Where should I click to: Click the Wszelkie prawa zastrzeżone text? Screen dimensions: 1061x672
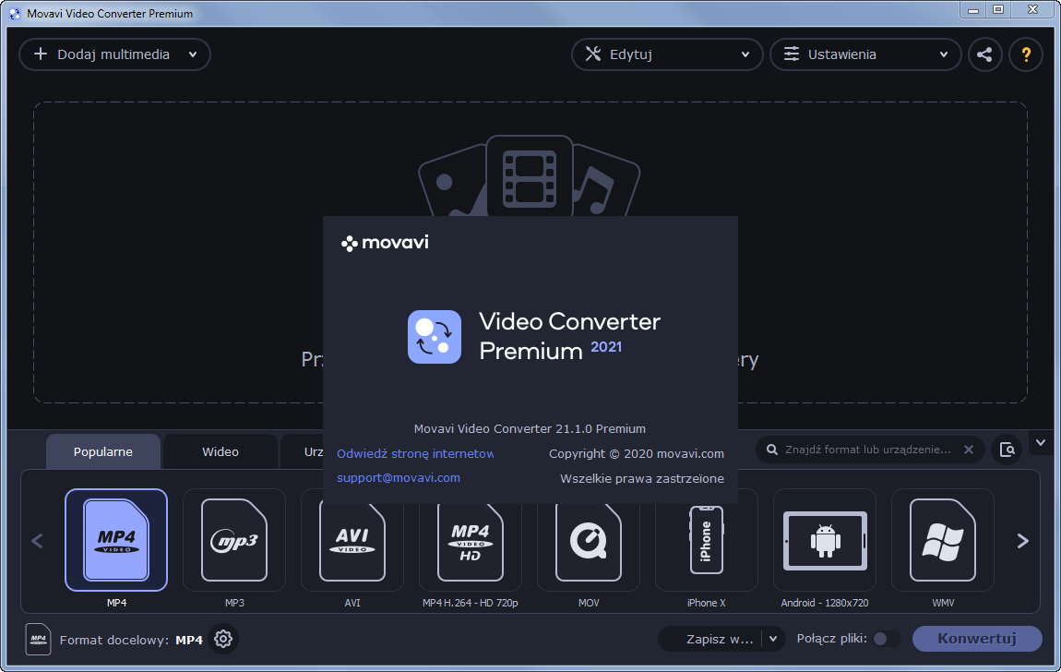(642, 478)
